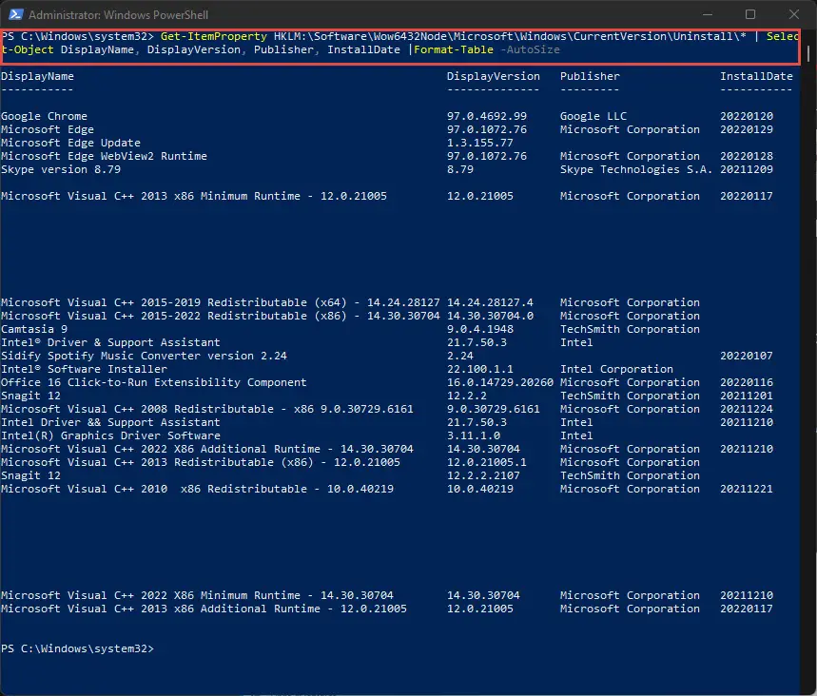Select Visual C++ 2013 x86 Additional Runtime
This screenshot has height=696, width=817.
click(204, 609)
